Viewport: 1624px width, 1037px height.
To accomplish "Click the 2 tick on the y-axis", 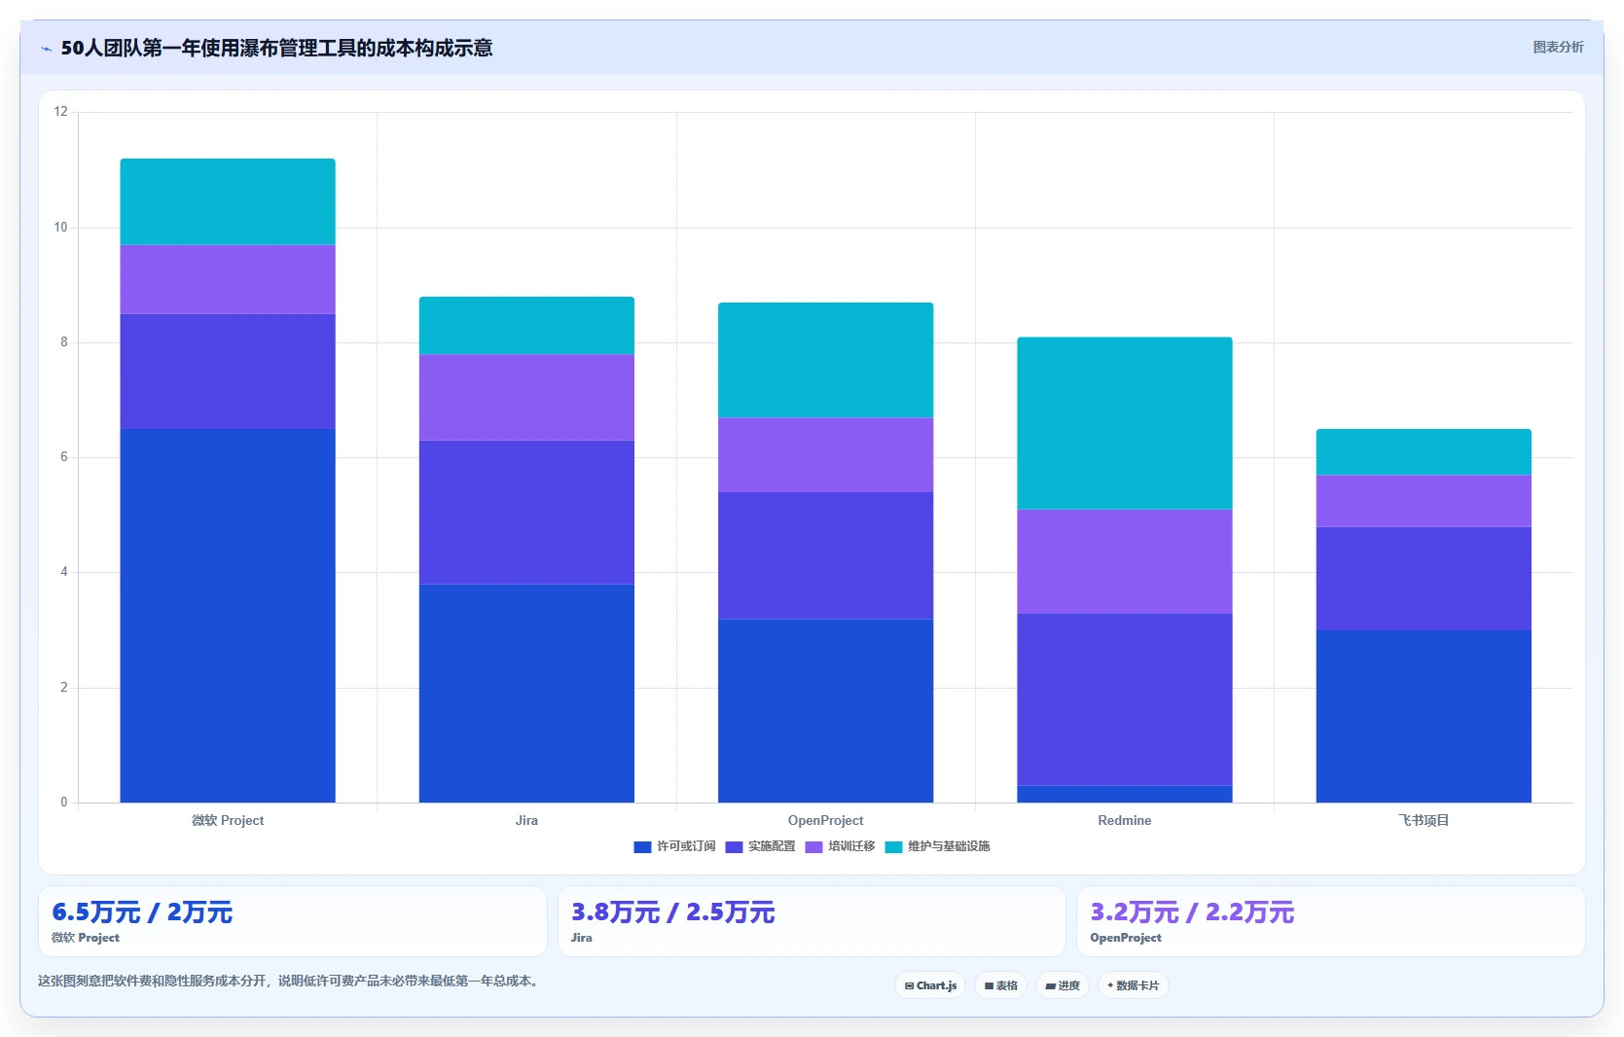I will 64,688.
